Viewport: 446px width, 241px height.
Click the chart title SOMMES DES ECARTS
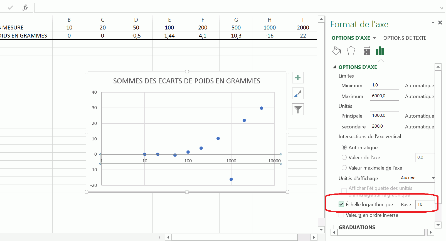[x=187, y=81]
